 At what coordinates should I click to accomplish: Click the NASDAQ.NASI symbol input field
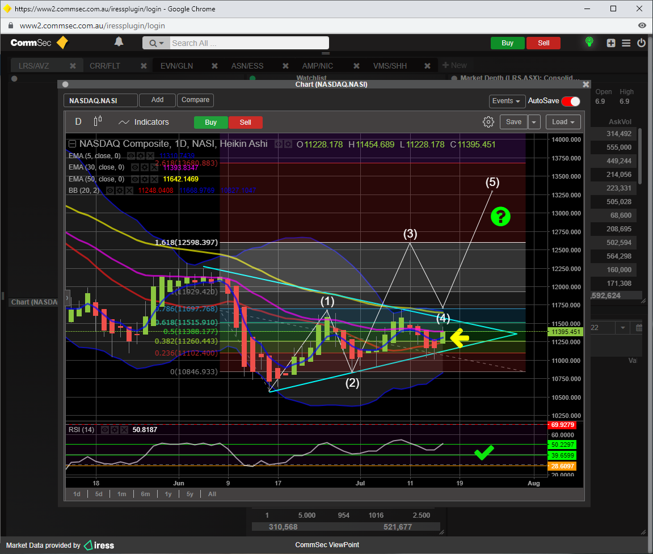click(x=100, y=101)
